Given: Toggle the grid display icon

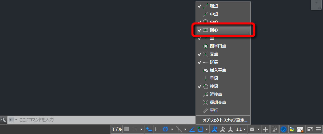Looking at the screenshot, I should [x=127, y=129].
